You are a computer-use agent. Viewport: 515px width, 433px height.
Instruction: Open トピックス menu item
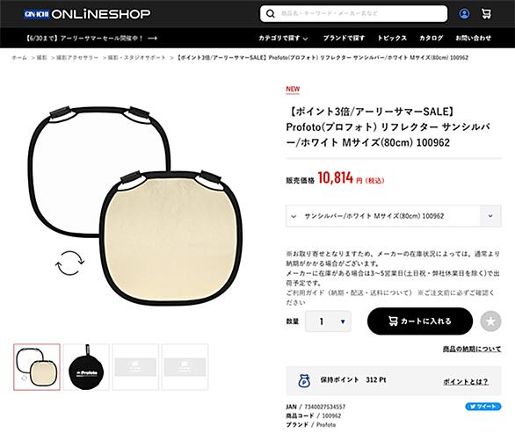coord(392,38)
